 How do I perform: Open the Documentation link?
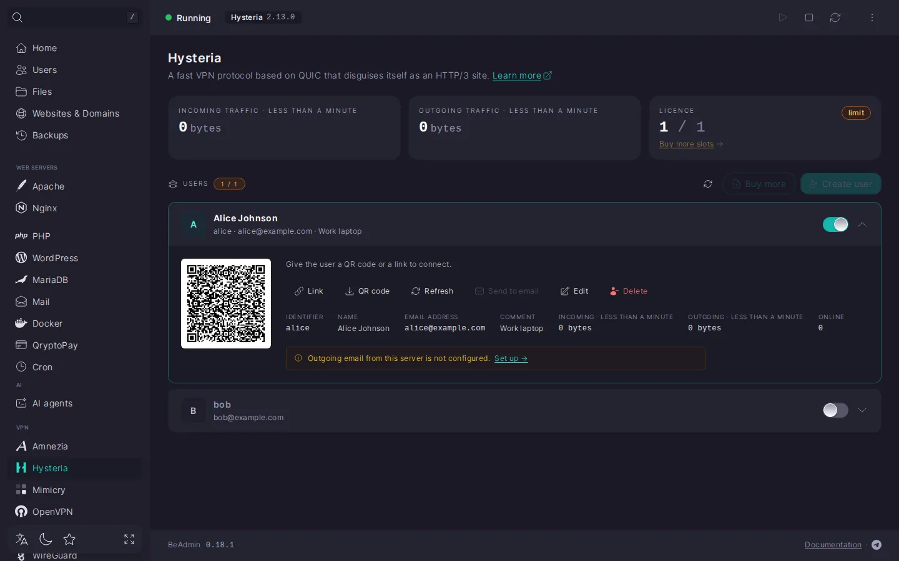[x=833, y=545]
